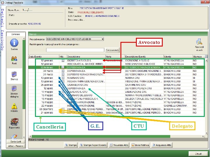Sort by the Nota column header

(x=115, y=57)
